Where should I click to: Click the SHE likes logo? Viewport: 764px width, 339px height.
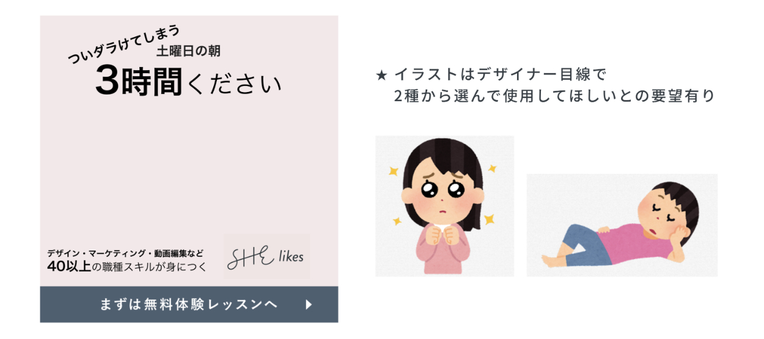266,257
